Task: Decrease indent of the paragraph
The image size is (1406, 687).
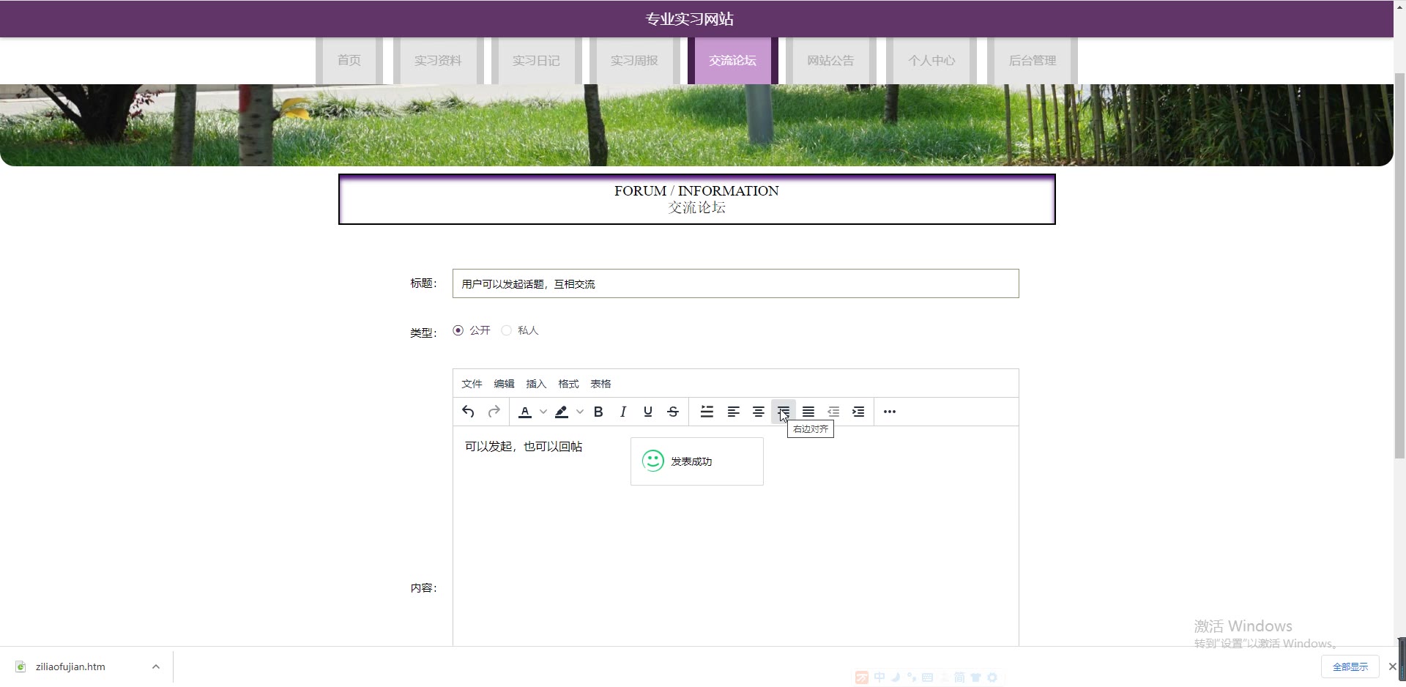Action: [833, 412]
